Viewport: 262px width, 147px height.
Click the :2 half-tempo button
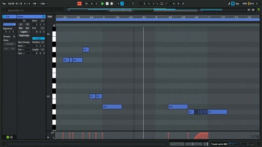[x=21, y=24]
